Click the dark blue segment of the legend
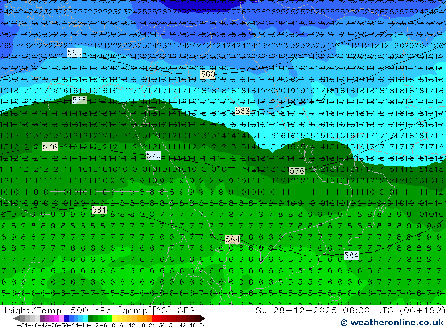This screenshot has height=327, width=446. click(x=66, y=318)
